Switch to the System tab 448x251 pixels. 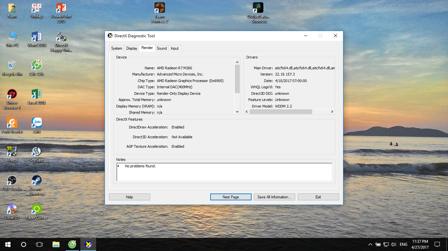[116, 48]
